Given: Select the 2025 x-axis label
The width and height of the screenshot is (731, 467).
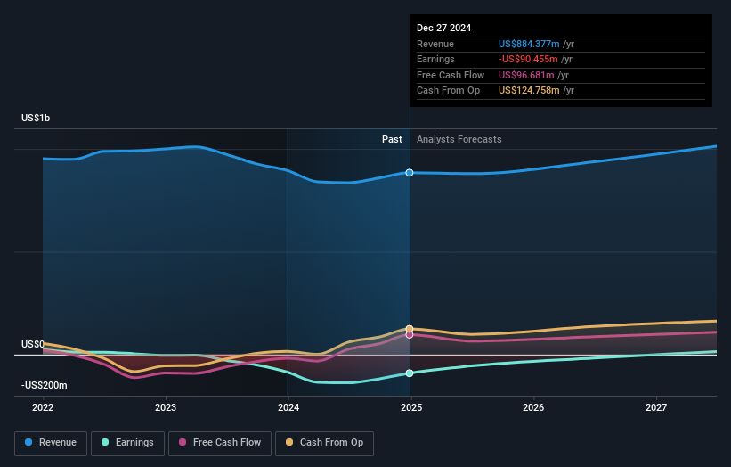Looking at the screenshot, I should 411,407.
